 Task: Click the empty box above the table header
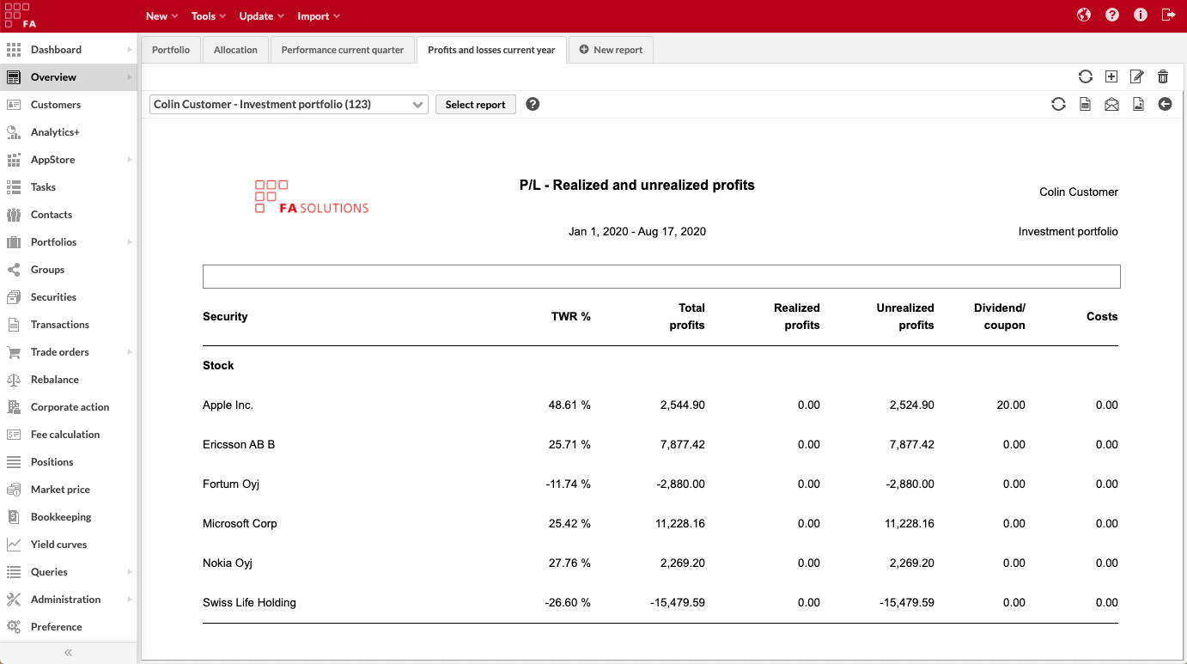[661, 277]
